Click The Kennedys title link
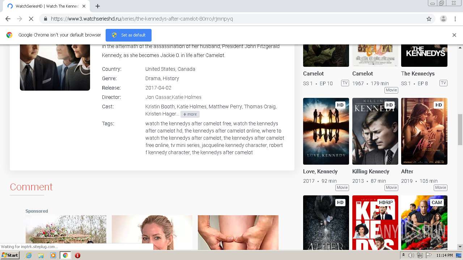Image resolution: width=463 pixels, height=260 pixels. 418,74
